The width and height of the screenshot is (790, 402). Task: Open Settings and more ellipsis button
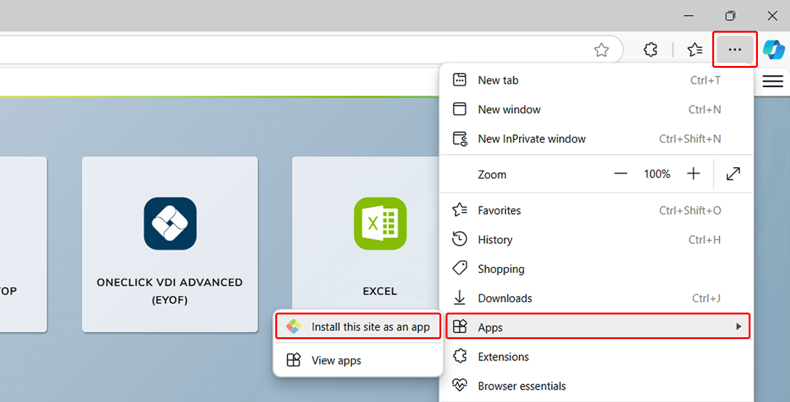(734, 50)
